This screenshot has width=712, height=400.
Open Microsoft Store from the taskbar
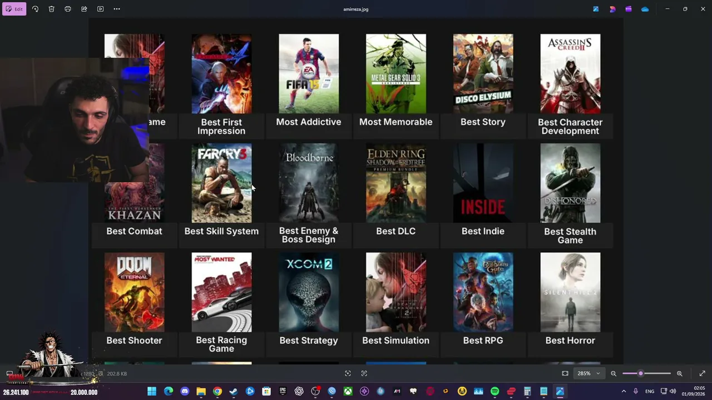(266, 391)
